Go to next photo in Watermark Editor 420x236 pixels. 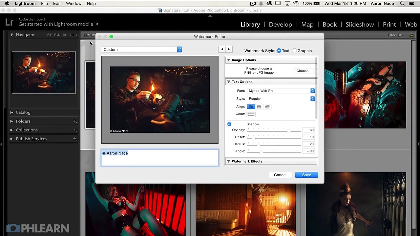[229, 49]
